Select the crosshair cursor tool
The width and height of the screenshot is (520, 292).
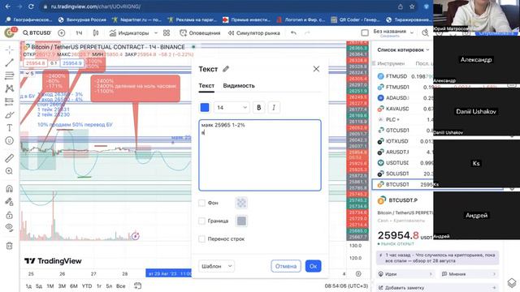(9, 49)
